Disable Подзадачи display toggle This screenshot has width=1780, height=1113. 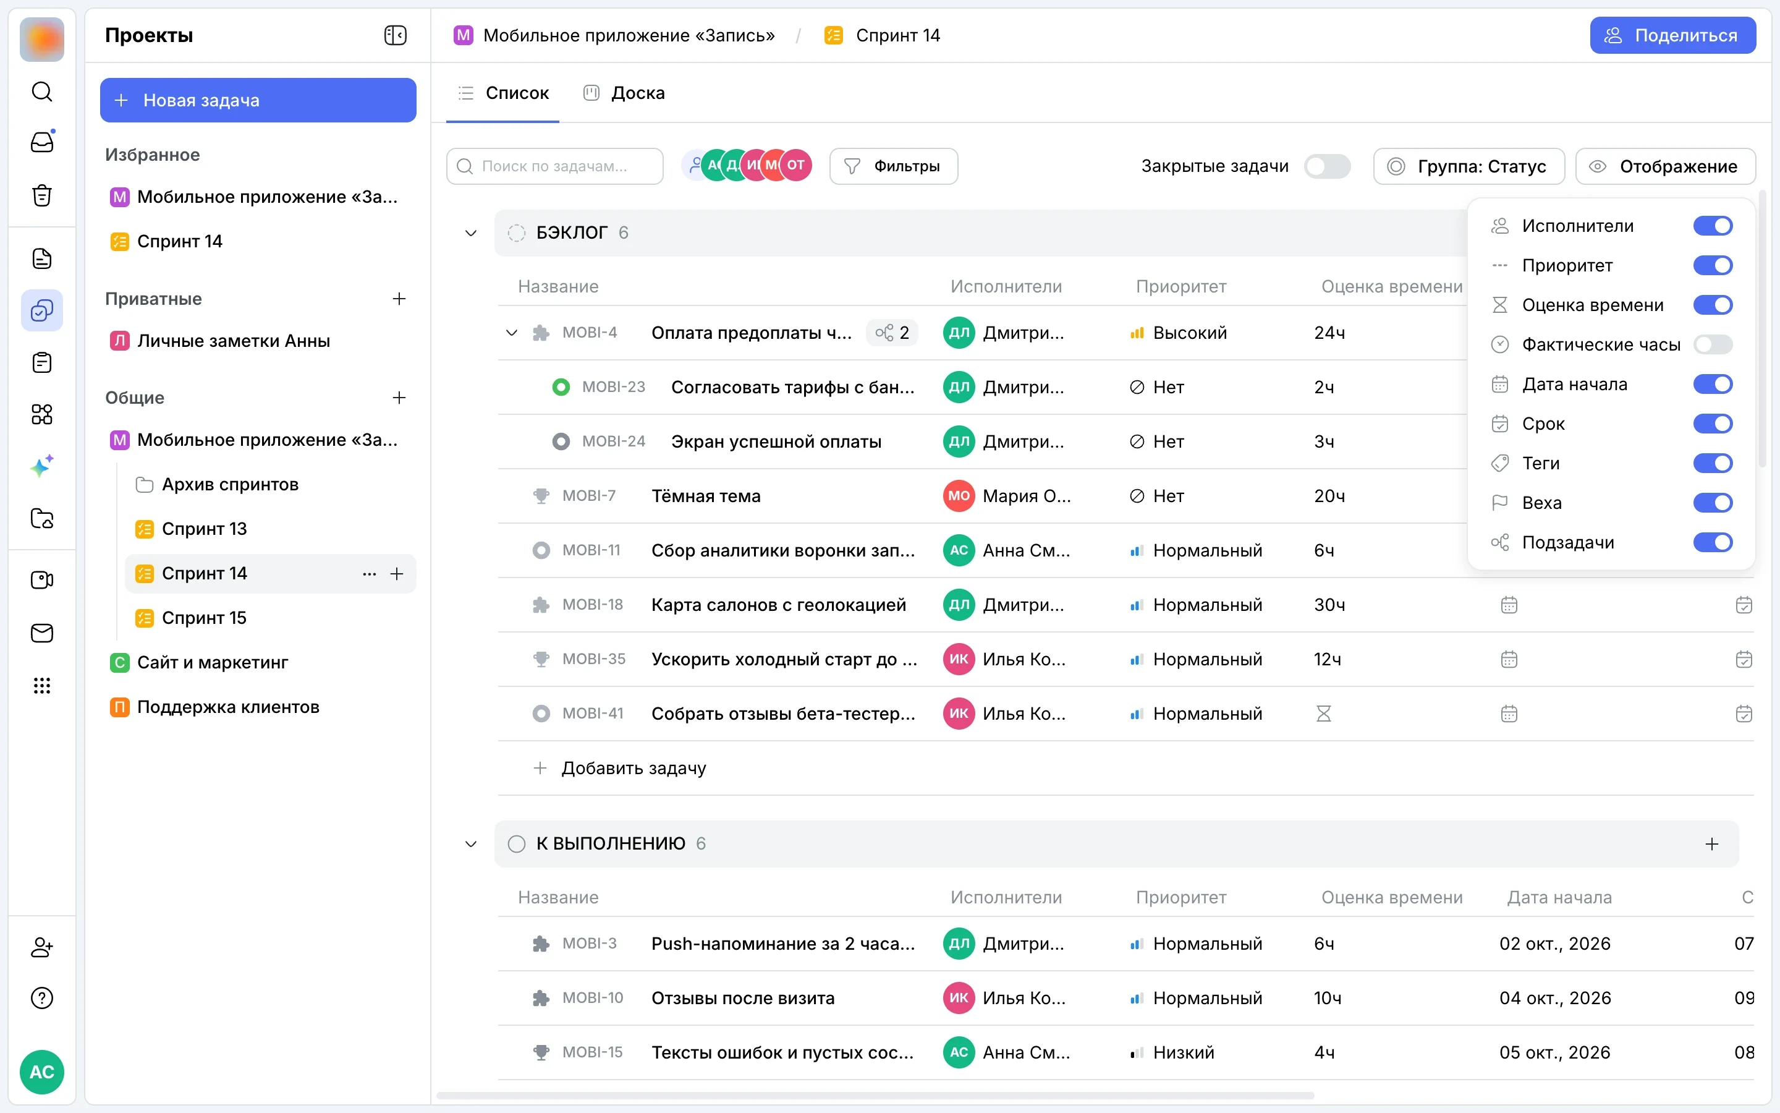point(1713,542)
